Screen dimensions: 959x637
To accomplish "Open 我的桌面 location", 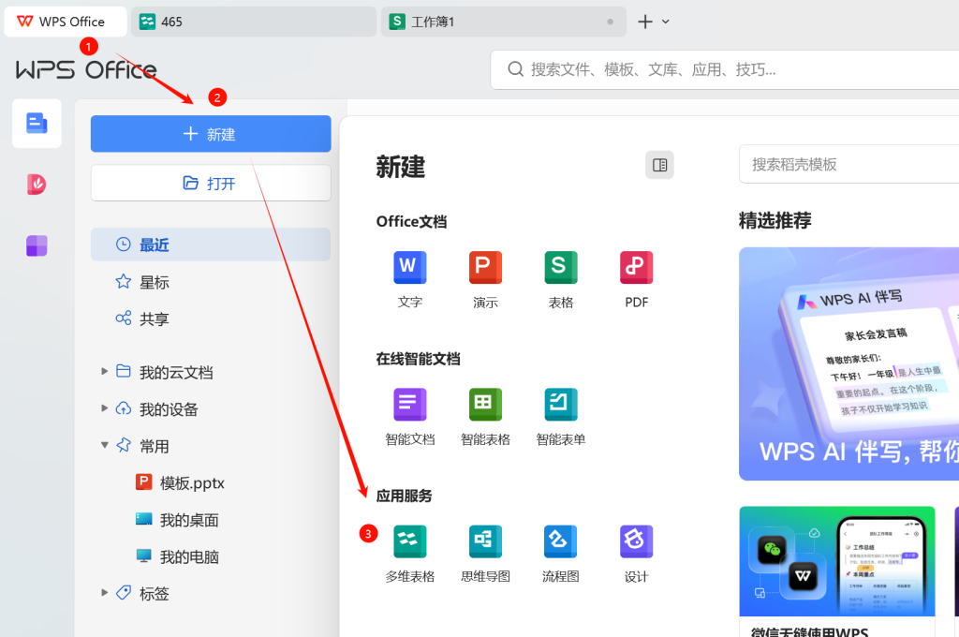I will (x=177, y=520).
